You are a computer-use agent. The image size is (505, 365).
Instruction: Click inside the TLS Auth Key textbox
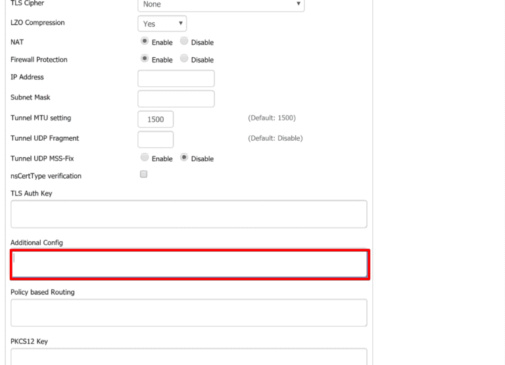[x=189, y=214]
